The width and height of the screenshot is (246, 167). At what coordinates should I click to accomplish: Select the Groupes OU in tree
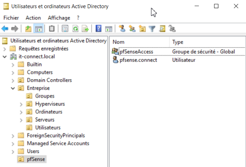45,96
